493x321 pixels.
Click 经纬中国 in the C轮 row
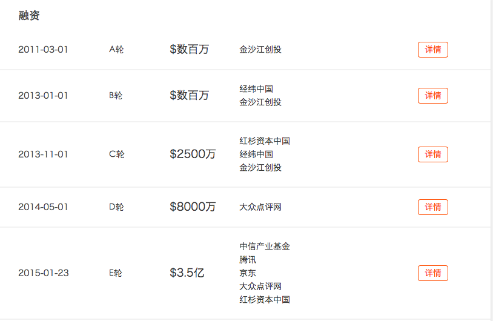point(256,154)
